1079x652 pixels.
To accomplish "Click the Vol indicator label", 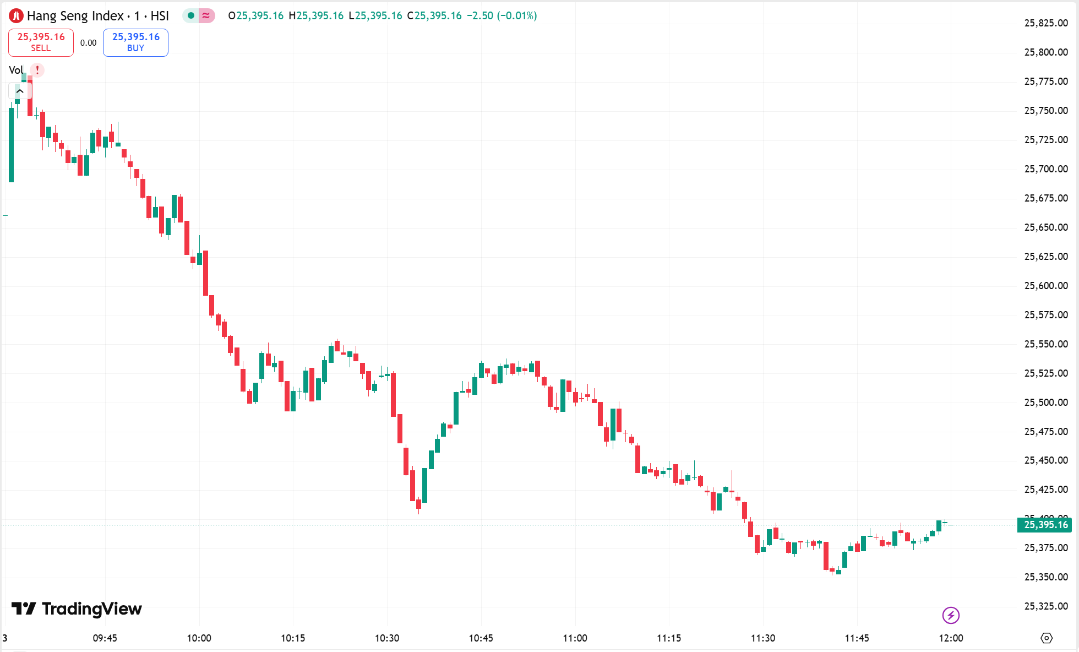I will pyautogui.click(x=16, y=70).
